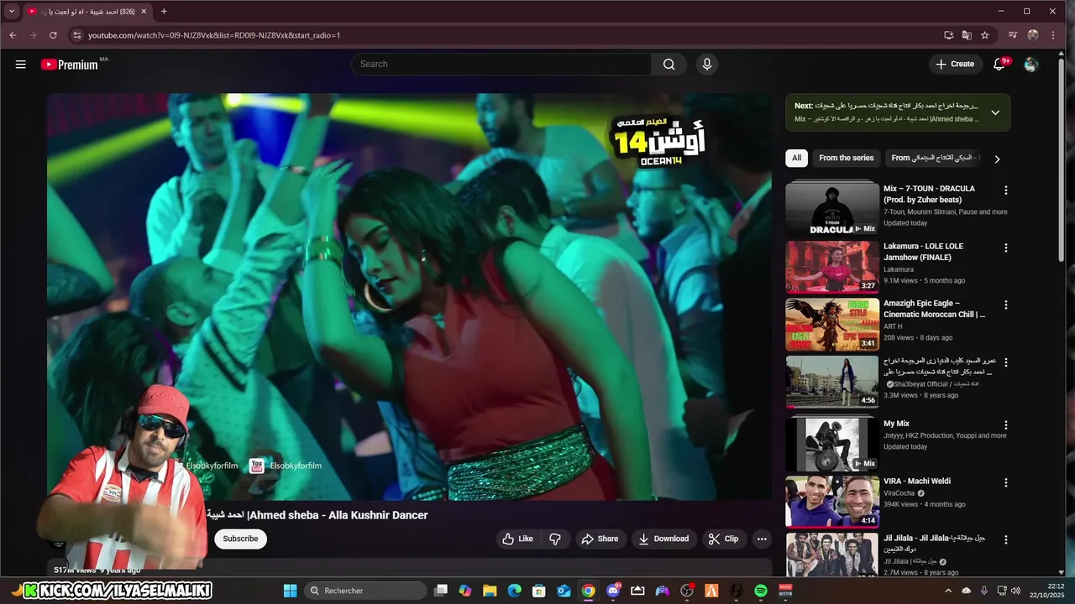The height and width of the screenshot is (604, 1075).
Task: Open more actions for My Mix
Action: [1005, 424]
